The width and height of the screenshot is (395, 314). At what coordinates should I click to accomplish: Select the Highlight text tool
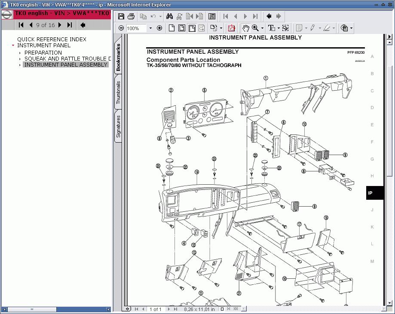(327, 28)
